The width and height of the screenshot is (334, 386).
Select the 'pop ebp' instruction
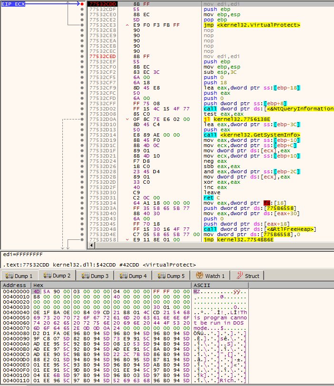click(x=215, y=20)
